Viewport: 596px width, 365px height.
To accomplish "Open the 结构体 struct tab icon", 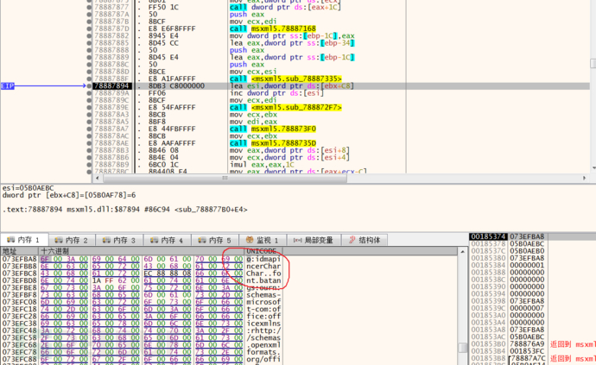I will (x=352, y=240).
